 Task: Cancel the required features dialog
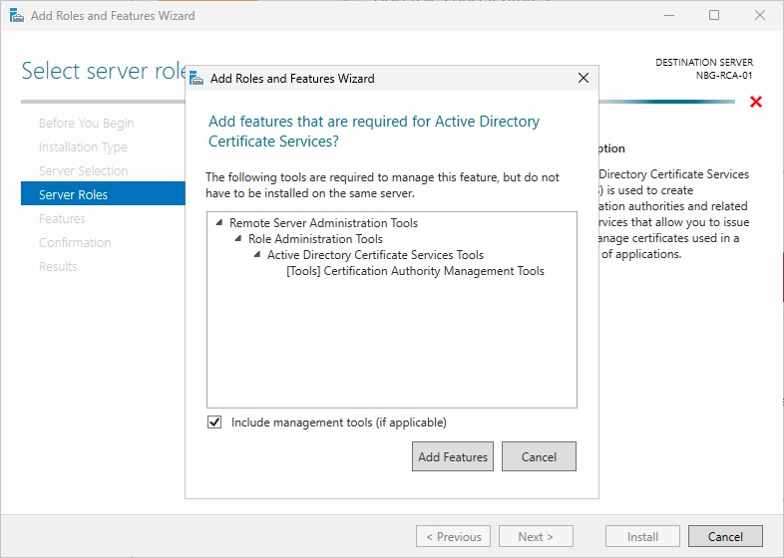click(539, 456)
